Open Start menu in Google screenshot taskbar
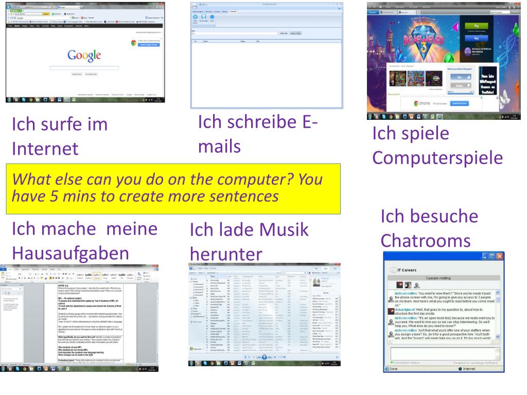Image resolution: width=527 pixels, height=395 pixels. 9,100
